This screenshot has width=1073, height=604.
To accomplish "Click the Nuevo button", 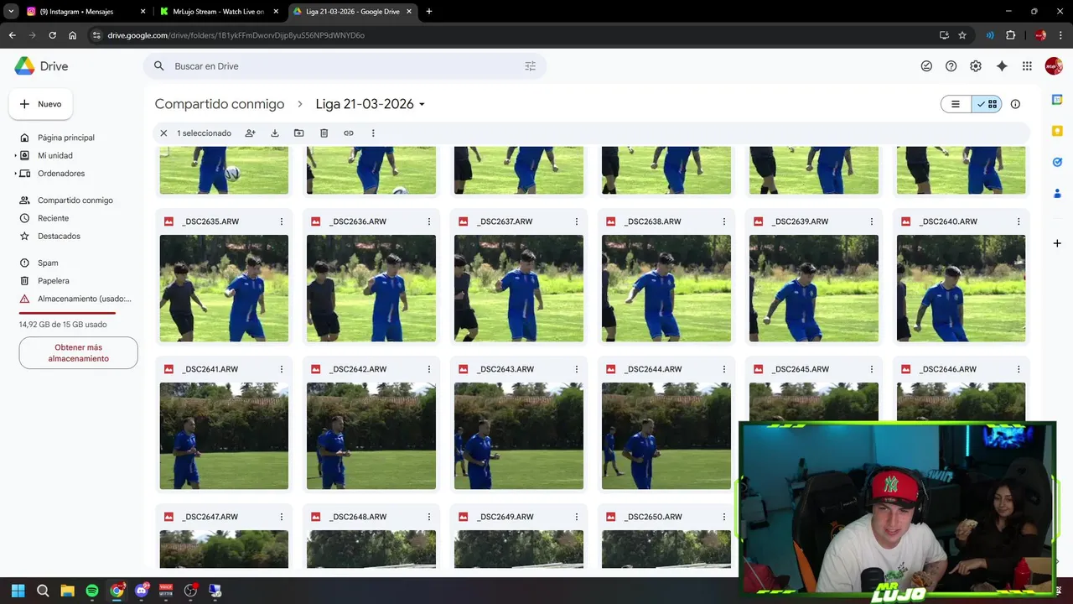I will coord(41,104).
